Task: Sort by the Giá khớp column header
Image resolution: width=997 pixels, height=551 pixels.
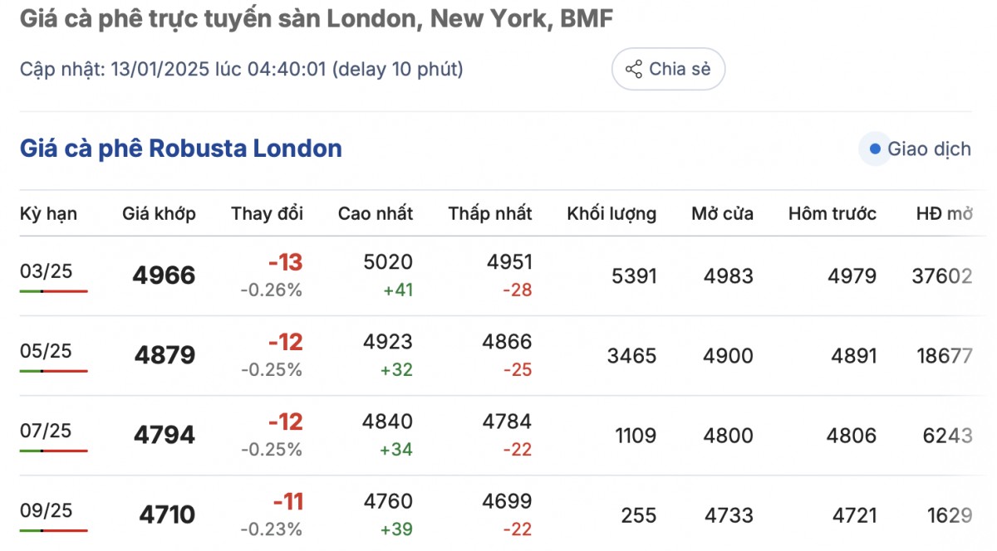Action: (x=159, y=213)
